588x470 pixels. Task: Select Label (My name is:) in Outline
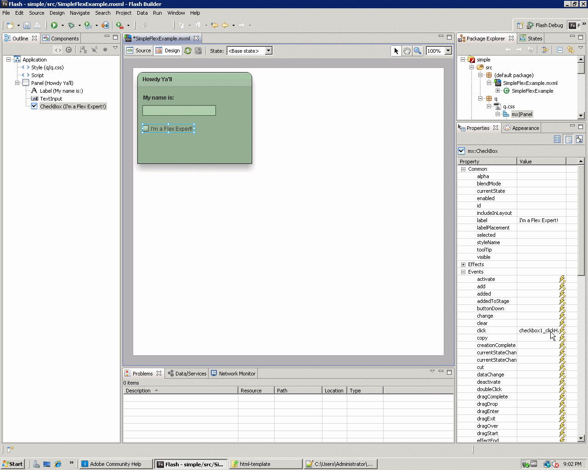[61, 91]
